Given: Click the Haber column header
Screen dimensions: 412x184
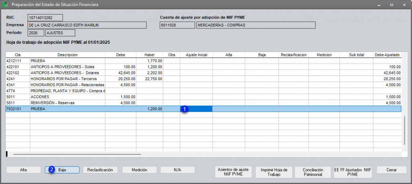Looking at the screenshot, I should click(150, 55).
